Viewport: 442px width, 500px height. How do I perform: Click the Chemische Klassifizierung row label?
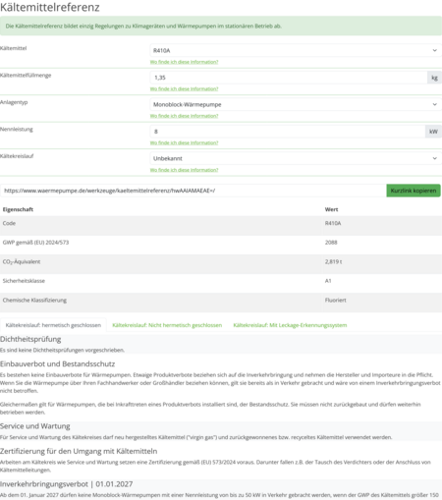click(34, 301)
